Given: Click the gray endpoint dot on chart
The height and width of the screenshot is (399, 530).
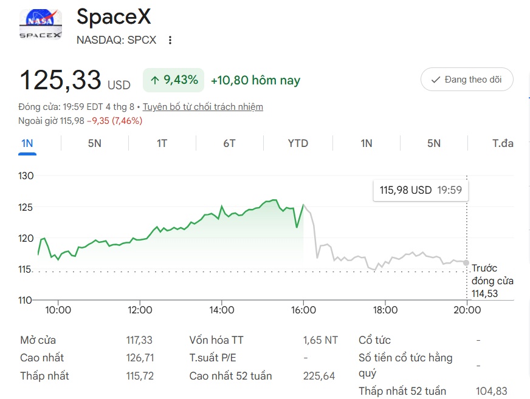Looking at the screenshot, I should pyautogui.click(x=466, y=263).
